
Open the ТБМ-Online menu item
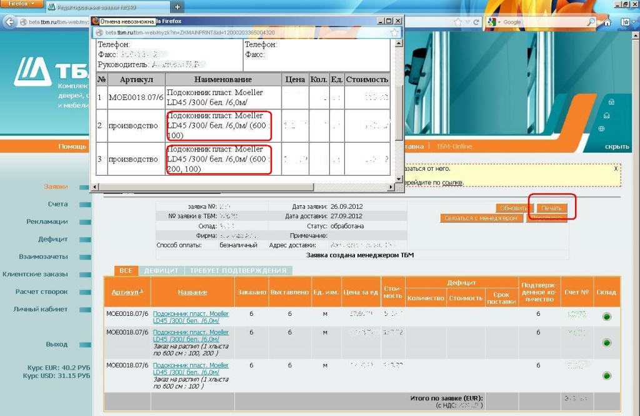[x=454, y=146]
